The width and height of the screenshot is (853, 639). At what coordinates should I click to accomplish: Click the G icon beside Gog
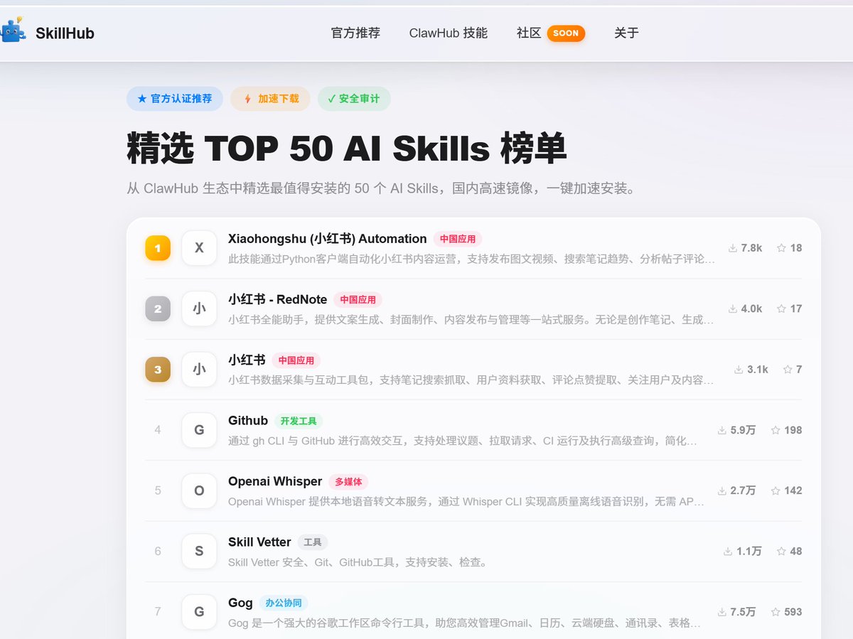coord(198,612)
